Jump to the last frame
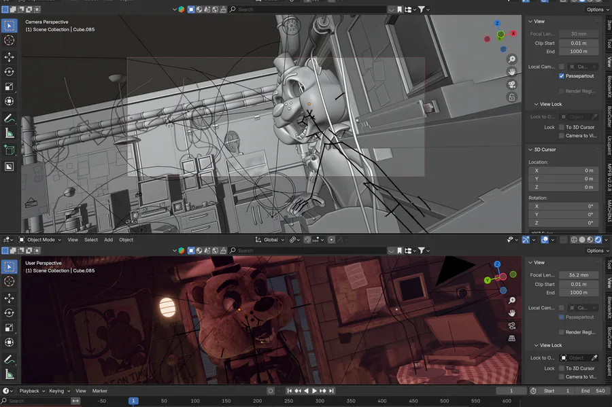 (x=331, y=391)
